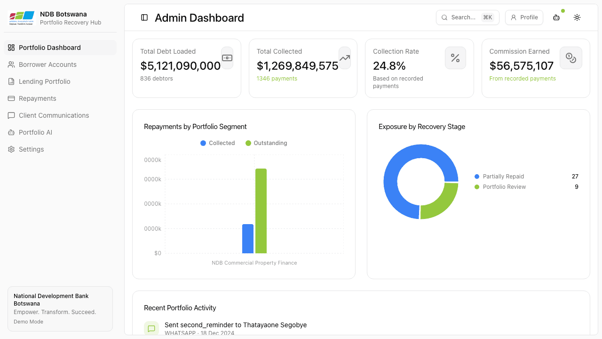Open Borrower Accounts in sidebar
602x339 pixels.
click(x=48, y=65)
